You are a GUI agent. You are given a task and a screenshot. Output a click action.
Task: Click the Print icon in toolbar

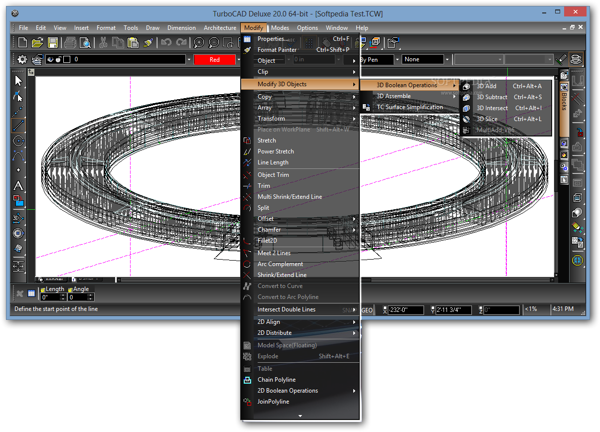pyautogui.click(x=70, y=42)
